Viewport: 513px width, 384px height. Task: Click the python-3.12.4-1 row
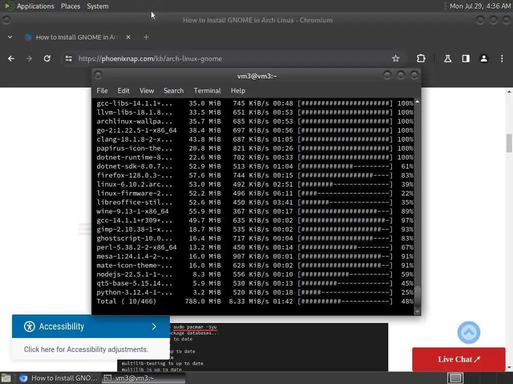(x=255, y=292)
